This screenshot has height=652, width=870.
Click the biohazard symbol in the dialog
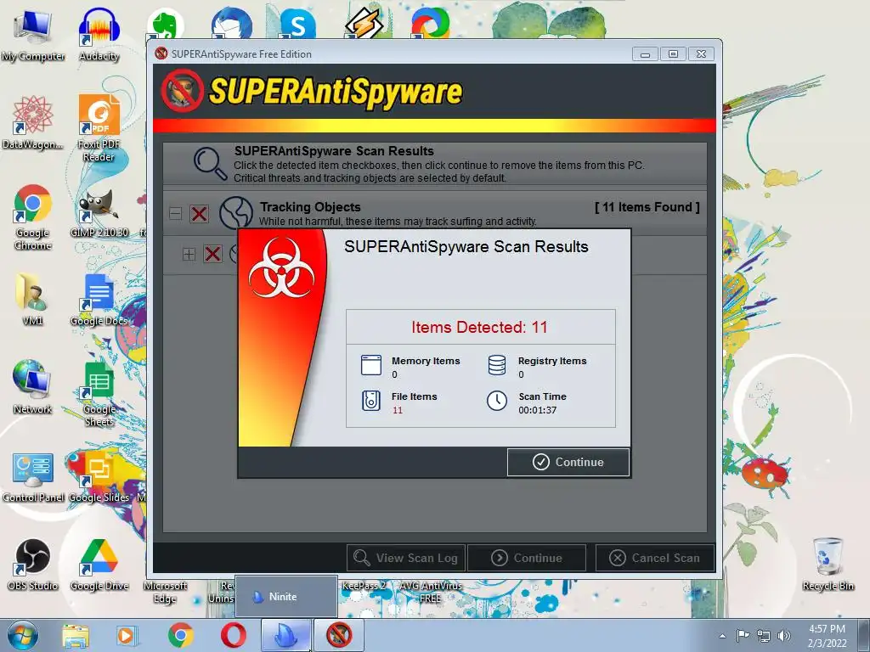point(281,267)
